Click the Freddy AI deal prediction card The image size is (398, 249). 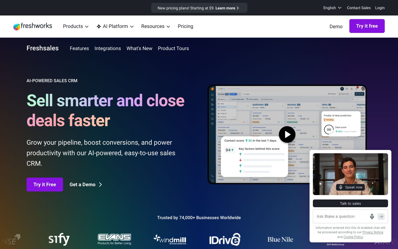tap(341, 124)
